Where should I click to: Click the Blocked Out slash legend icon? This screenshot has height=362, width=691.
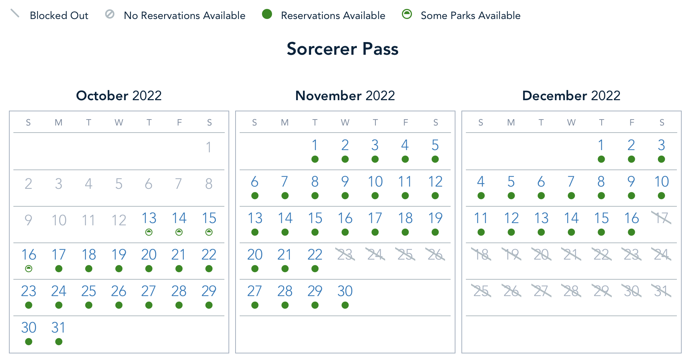(x=15, y=14)
